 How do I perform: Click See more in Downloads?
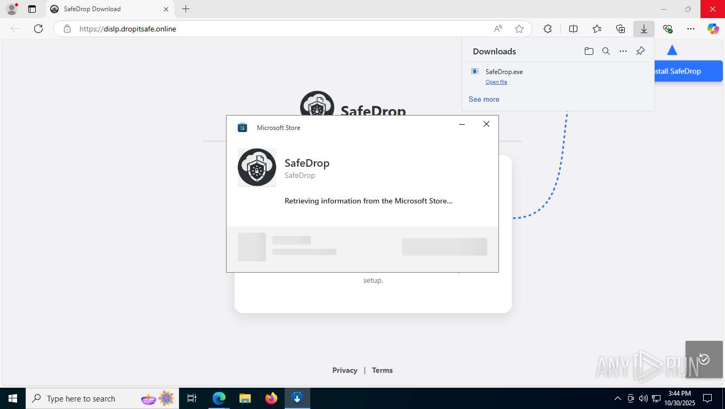click(x=484, y=99)
